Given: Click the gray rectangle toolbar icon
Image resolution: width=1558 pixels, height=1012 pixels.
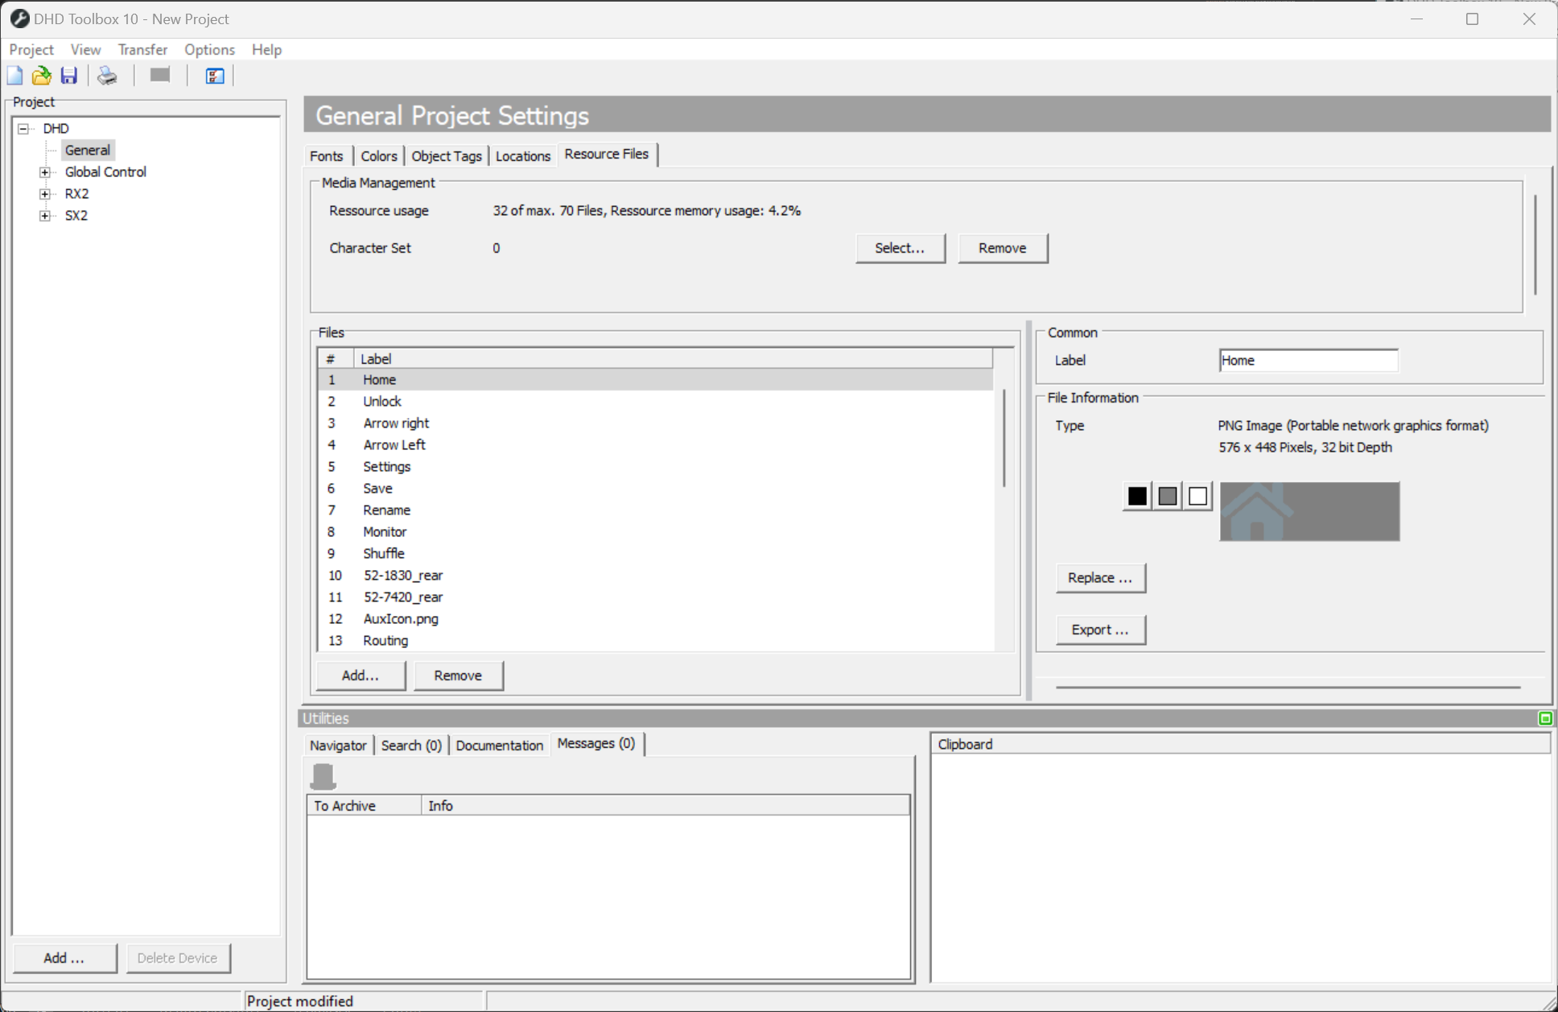Looking at the screenshot, I should (159, 74).
